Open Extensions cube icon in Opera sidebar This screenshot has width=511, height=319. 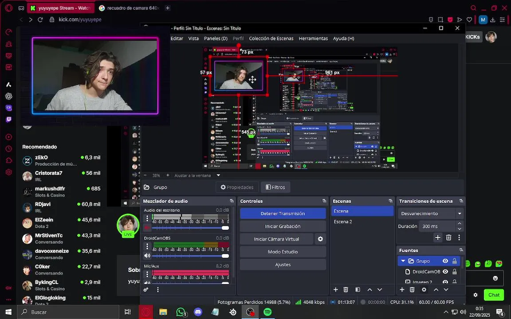point(9,160)
